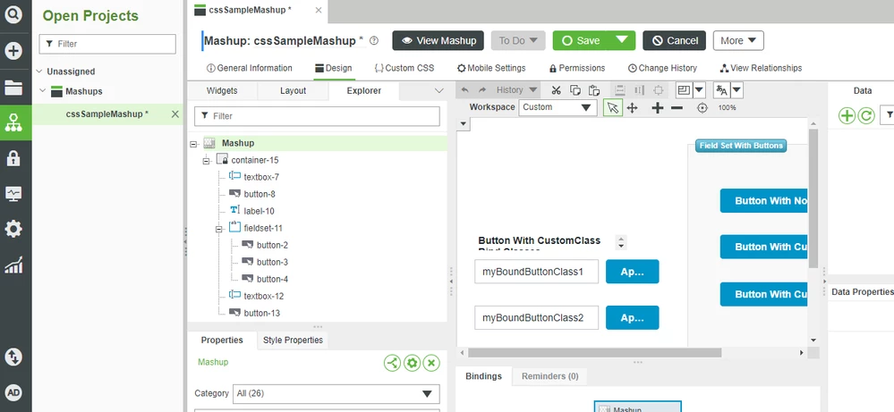
Task: Collapse the Unassigned project group
Action: click(x=39, y=71)
